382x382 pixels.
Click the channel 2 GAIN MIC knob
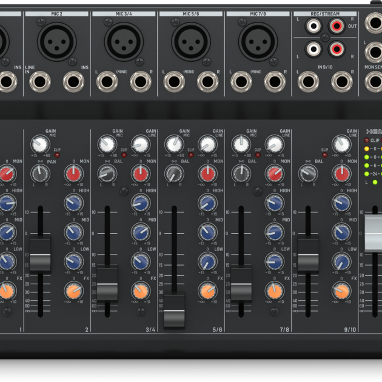(40, 144)
